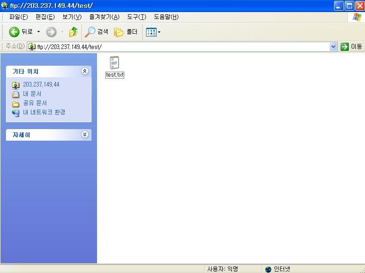This screenshot has width=365, height=273.
Task: Click the 인터넷 zone status bar text
Action: click(x=282, y=269)
